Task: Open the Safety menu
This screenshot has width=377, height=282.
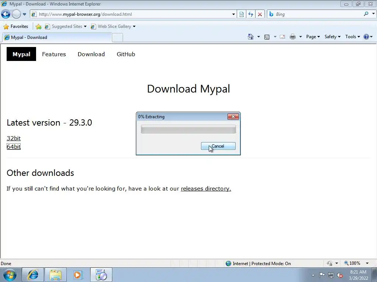Action: pos(332,37)
